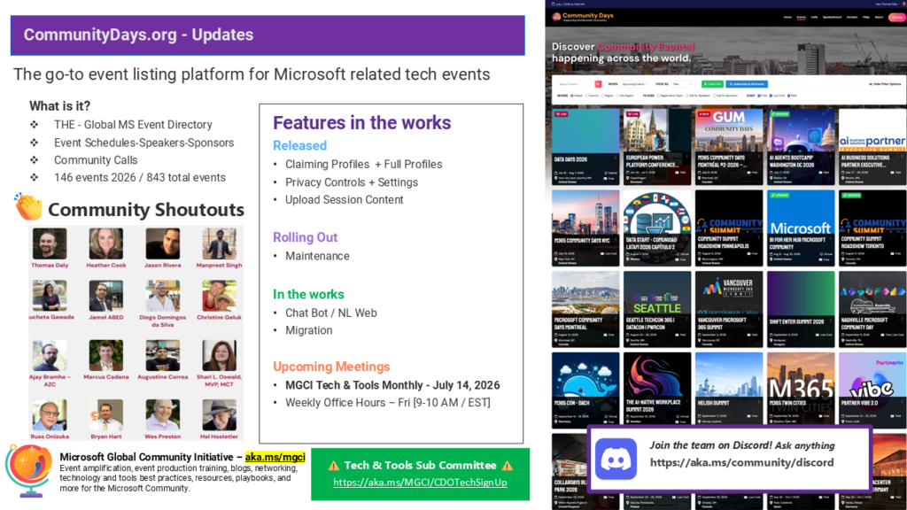This screenshot has width=907, height=510.
Task: Click the green Create Alert button
Action: (712, 84)
